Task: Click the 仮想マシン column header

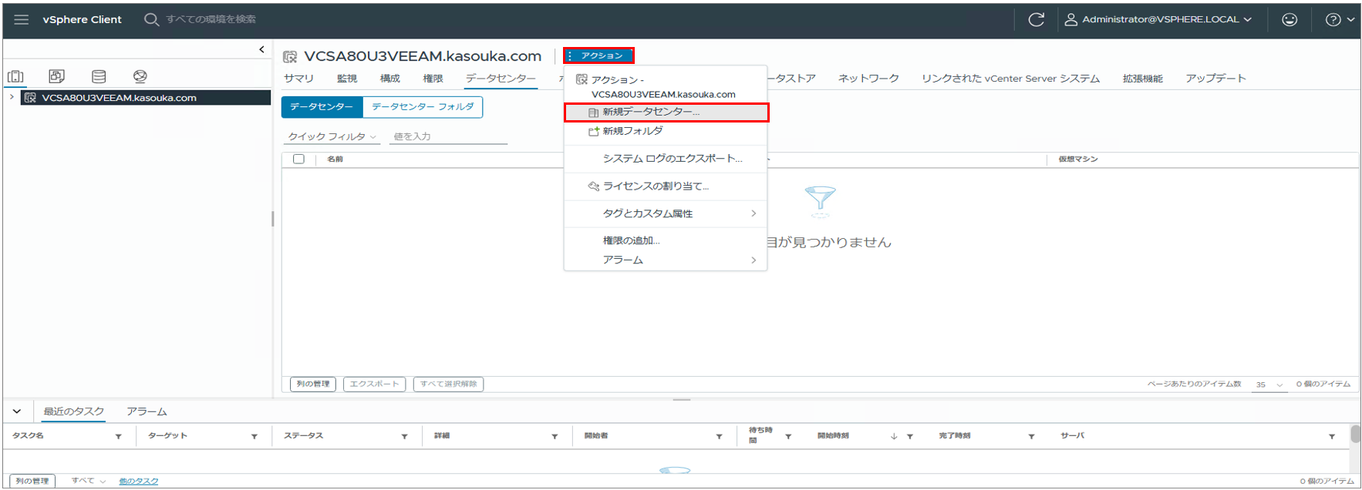Action: point(1078,159)
